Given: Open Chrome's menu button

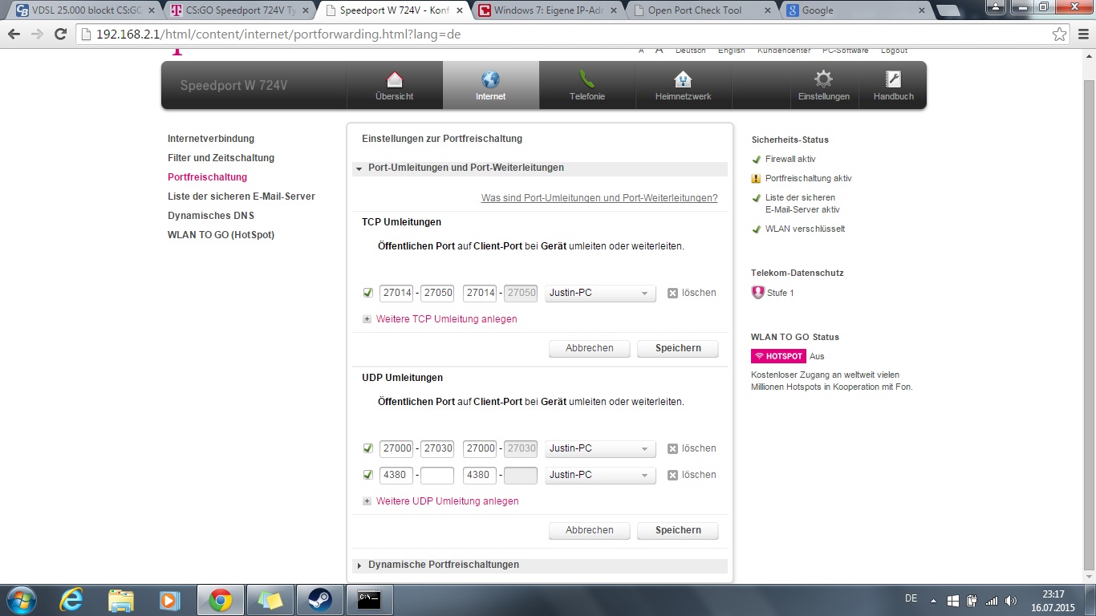Looking at the screenshot, I should click(1082, 34).
